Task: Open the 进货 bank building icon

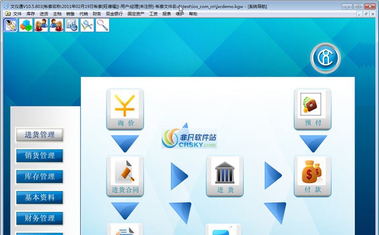Action: tap(225, 177)
